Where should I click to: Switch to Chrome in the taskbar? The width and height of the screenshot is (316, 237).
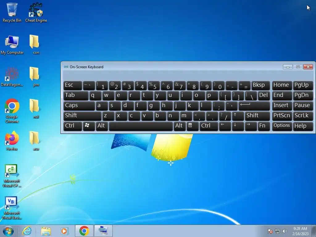coord(84,231)
